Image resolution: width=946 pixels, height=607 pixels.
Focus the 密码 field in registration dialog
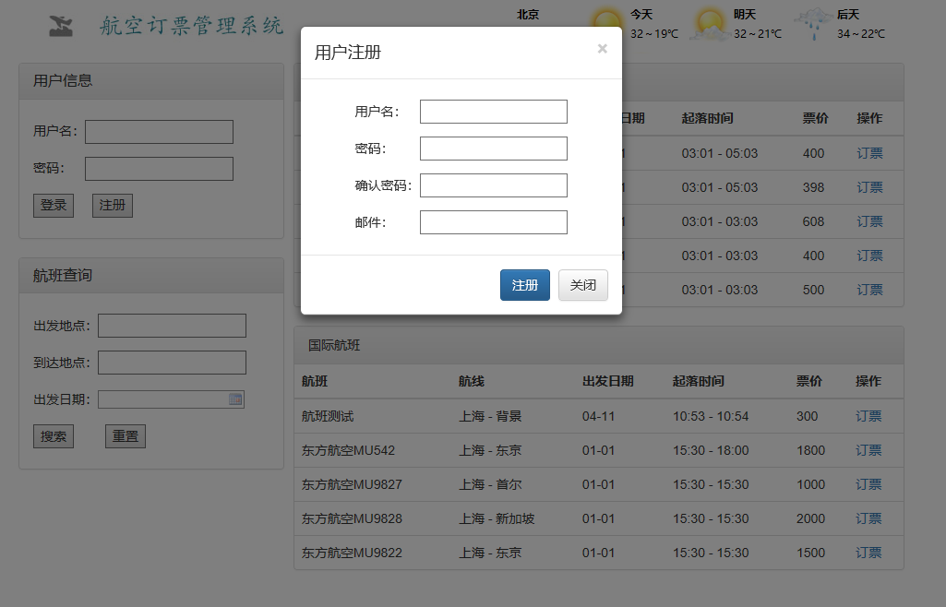point(494,149)
